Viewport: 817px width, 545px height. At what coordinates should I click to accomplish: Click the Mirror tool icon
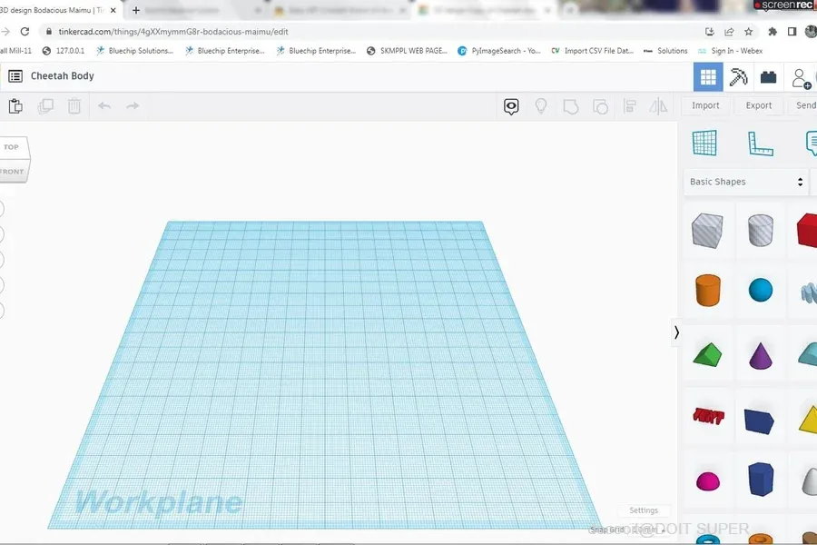tap(659, 106)
